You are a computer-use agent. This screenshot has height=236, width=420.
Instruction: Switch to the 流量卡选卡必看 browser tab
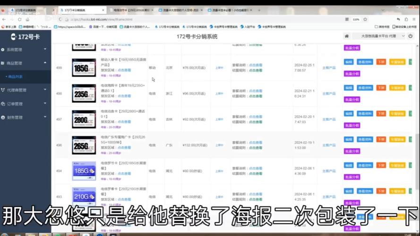(x=229, y=10)
